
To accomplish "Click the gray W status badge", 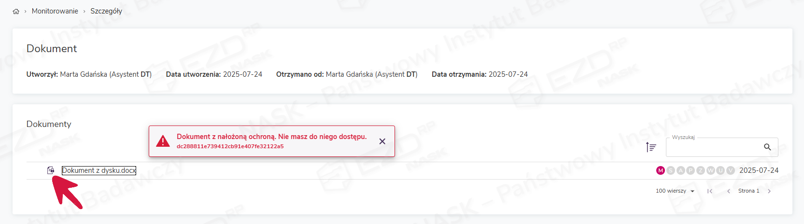I will (x=711, y=170).
